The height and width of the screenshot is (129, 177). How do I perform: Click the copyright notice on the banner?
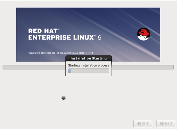click(61, 53)
